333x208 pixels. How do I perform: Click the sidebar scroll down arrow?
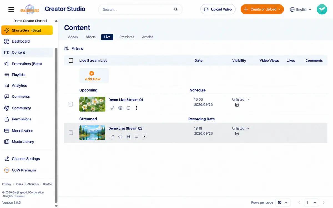pyautogui.click(x=56, y=206)
